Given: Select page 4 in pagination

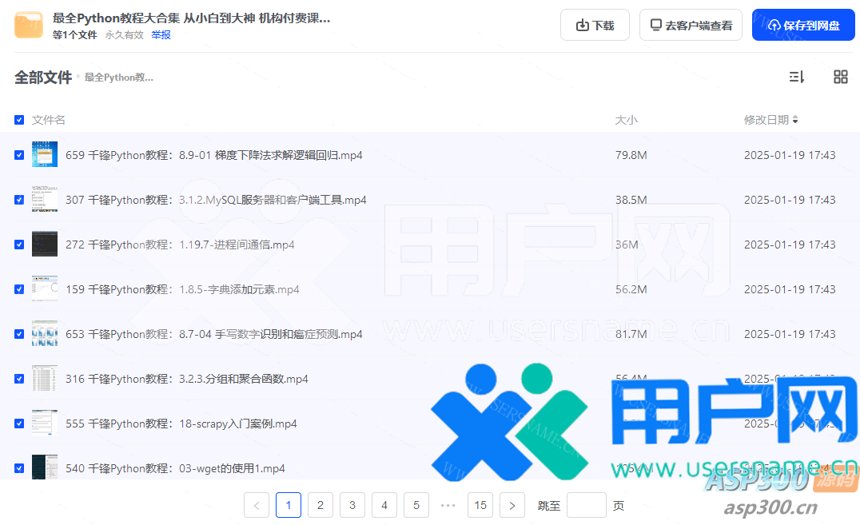Looking at the screenshot, I should click(384, 505).
